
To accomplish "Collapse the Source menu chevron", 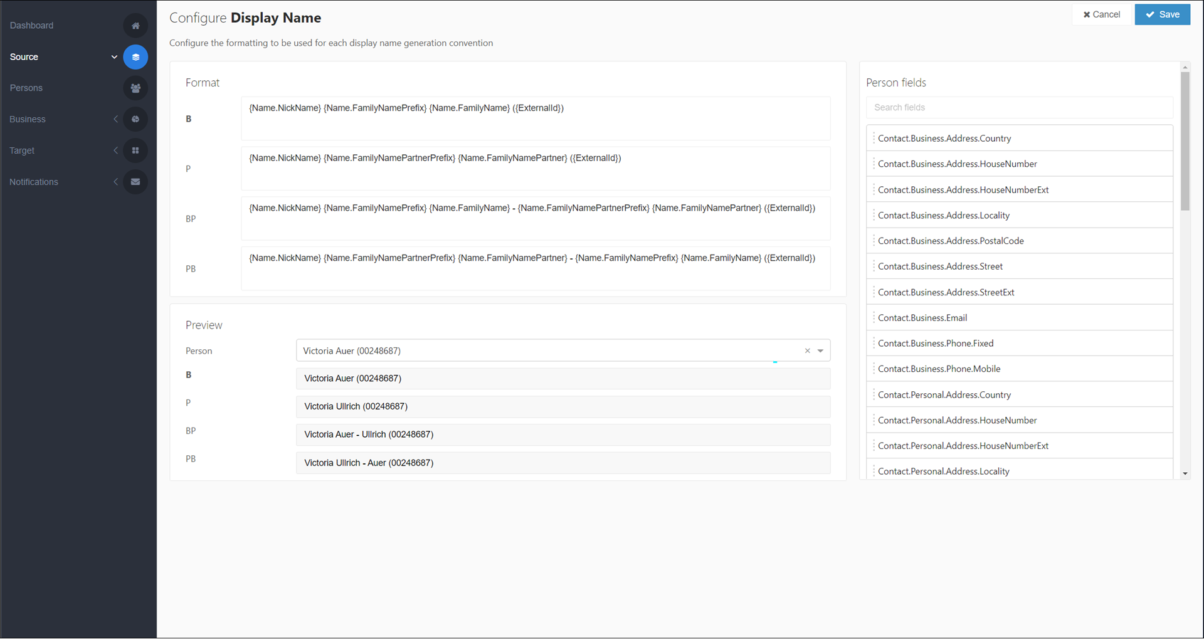I will [114, 57].
